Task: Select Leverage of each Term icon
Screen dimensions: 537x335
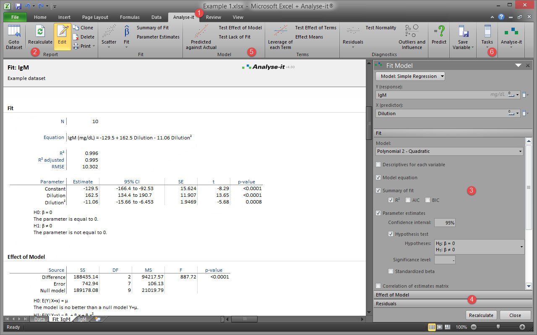Action: [x=280, y=31]
